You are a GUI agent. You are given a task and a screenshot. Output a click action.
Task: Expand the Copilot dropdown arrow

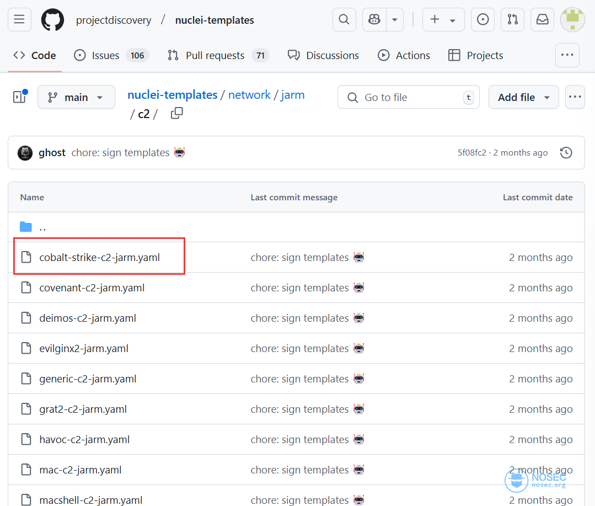click(395, 19)
